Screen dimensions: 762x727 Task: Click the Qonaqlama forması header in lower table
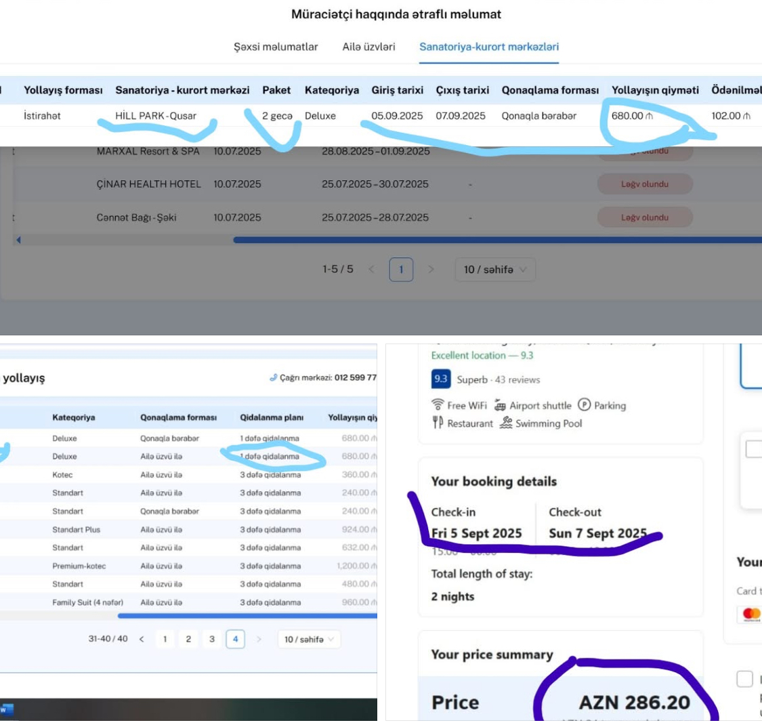178,417
